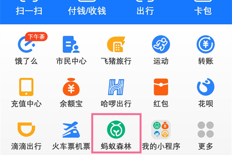
Task: Open 转账 money transfer
Action: click(x=206, y=44)
